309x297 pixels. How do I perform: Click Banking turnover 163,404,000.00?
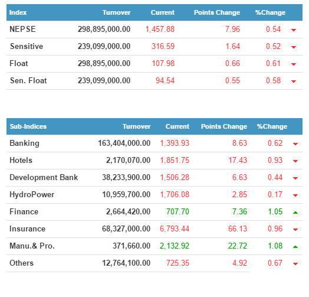124,143
